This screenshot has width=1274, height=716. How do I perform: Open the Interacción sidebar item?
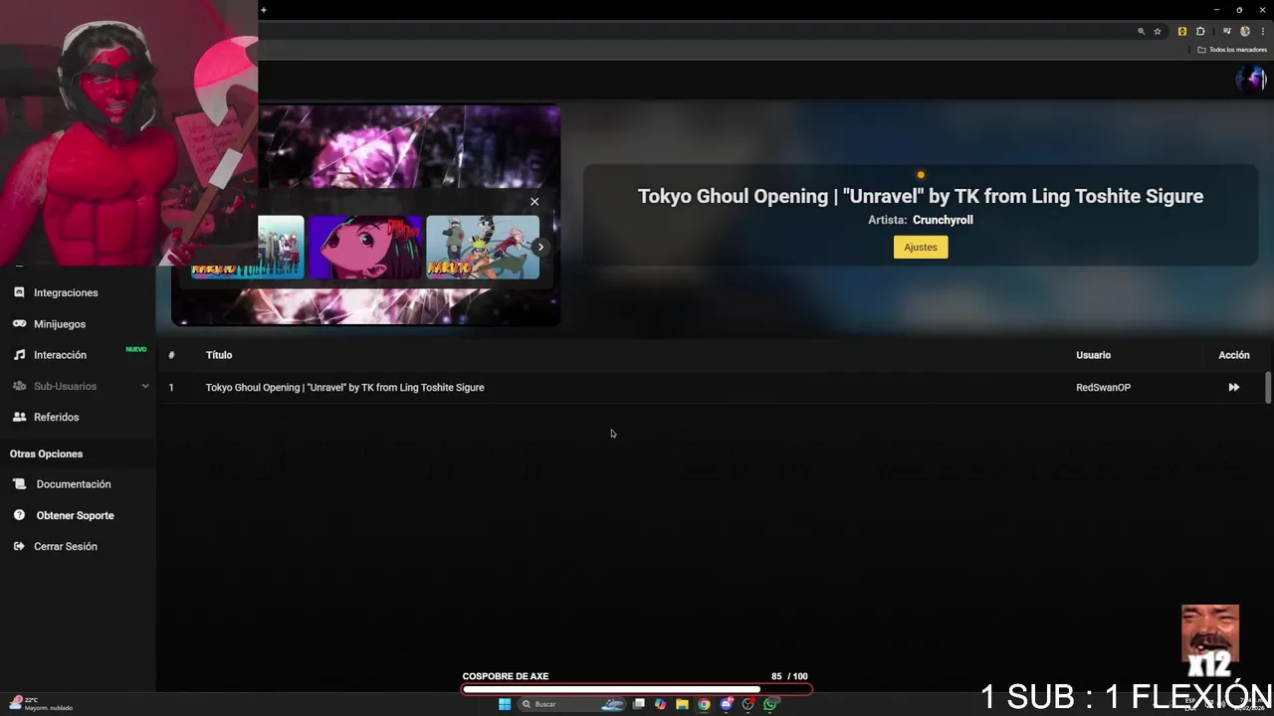pyautogui.click(x=60, y=355)
